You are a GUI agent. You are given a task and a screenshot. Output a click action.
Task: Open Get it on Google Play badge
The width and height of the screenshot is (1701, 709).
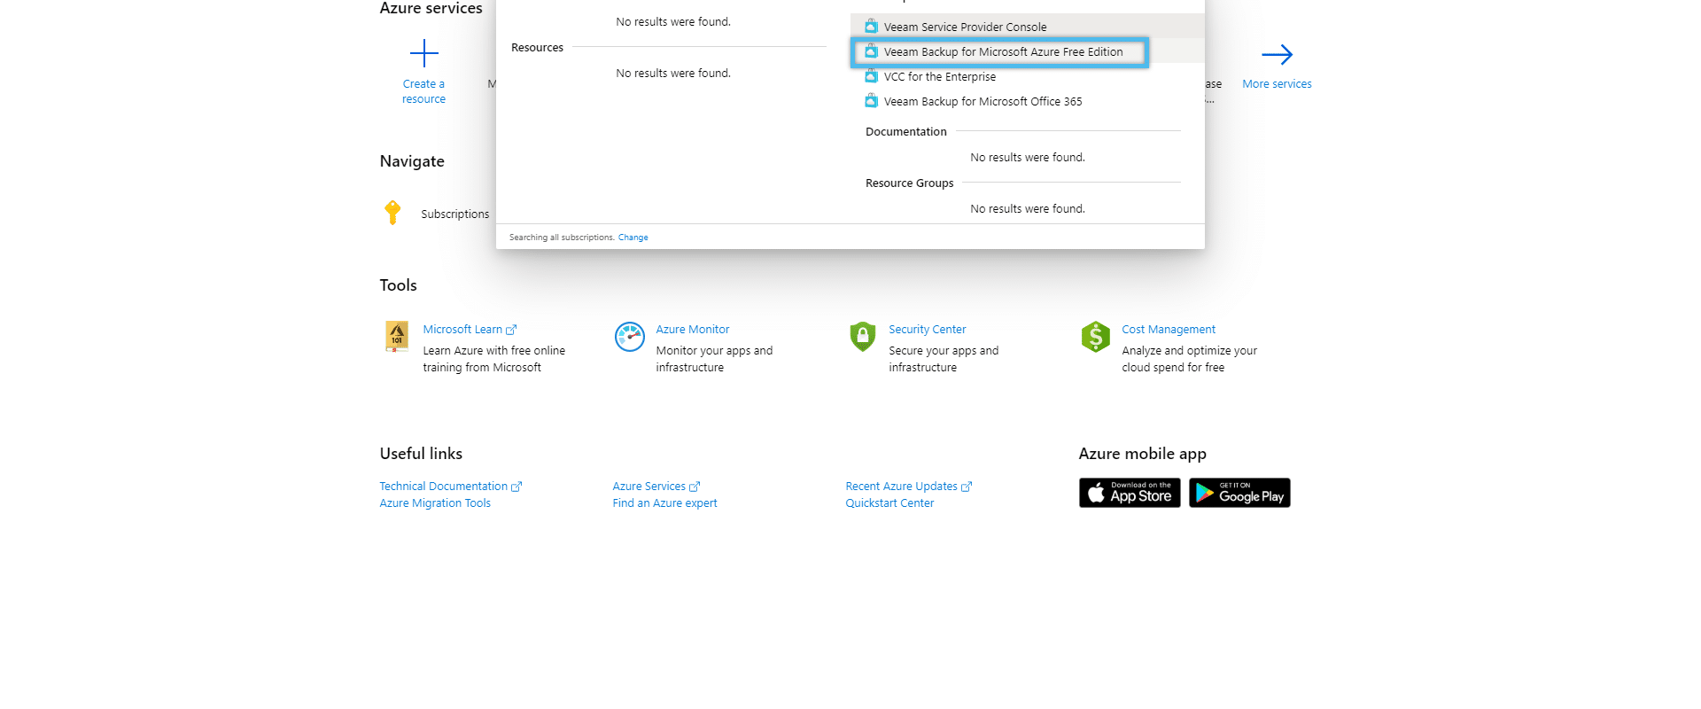pos(1239,493)
